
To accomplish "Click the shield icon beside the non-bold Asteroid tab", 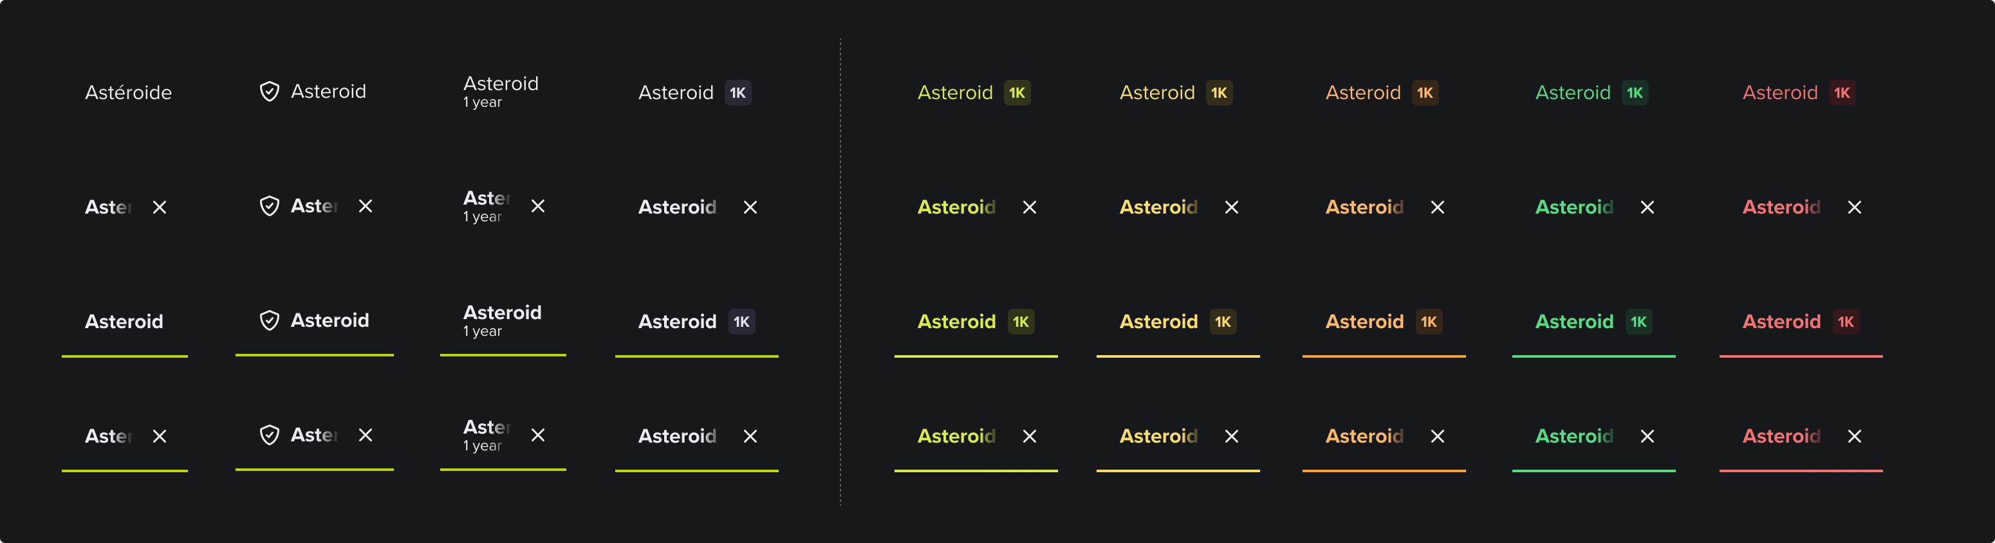I will coord(269,92).
